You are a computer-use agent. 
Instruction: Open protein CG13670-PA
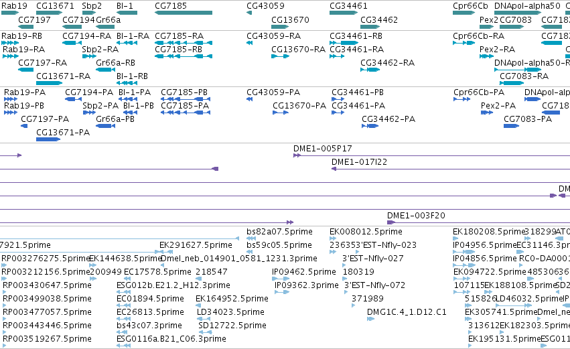(x=299, y=106)
